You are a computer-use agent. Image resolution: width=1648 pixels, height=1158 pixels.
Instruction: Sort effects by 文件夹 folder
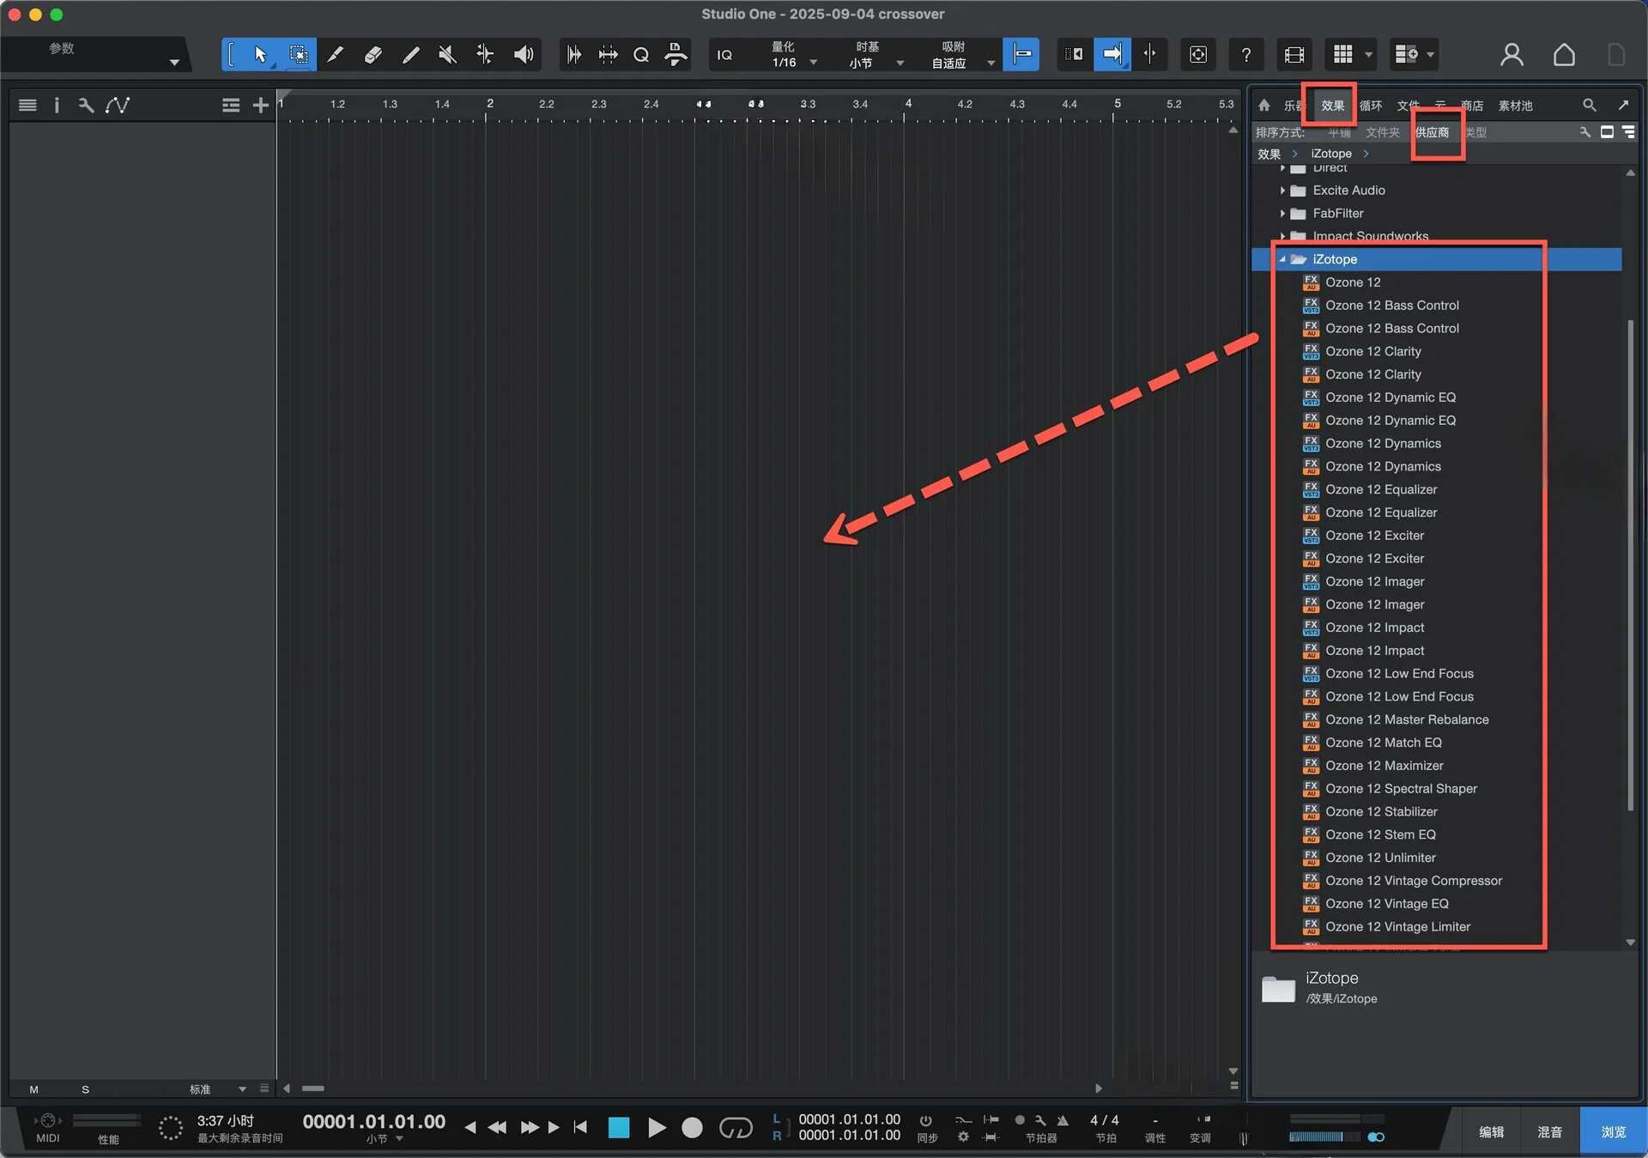(x=1382, y=132)
